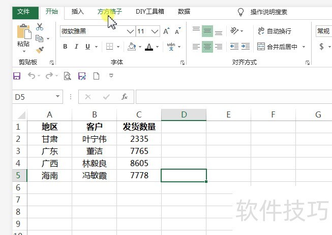Image resolution: width=332 pixels, height=235 pixels.
Task: Click the insert function fx icon
Action: [125, 97]
